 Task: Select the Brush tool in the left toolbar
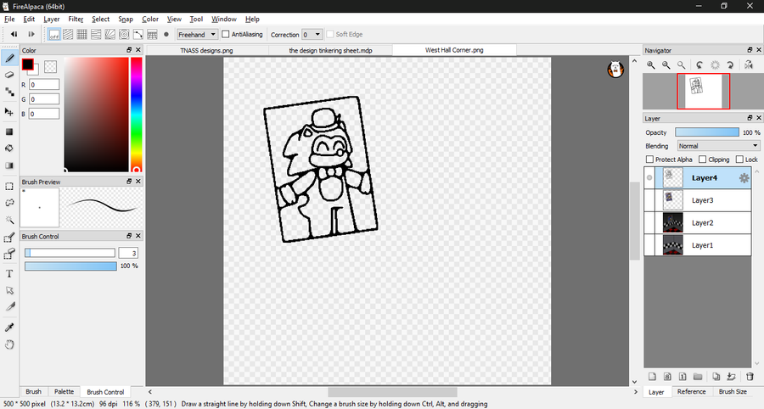click(x=9, y=58)
